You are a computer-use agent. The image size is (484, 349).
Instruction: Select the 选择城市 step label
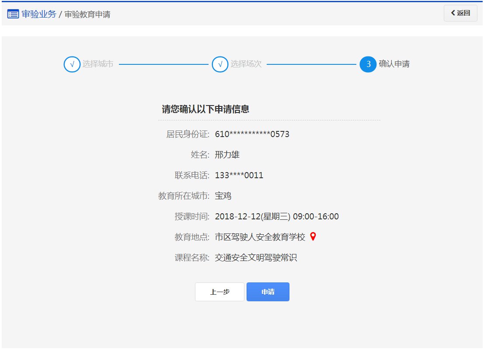point(98,64)
